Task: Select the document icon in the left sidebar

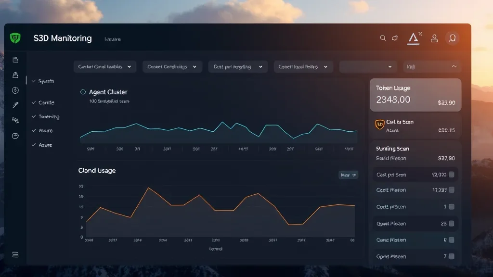Action: click(15, 60)
